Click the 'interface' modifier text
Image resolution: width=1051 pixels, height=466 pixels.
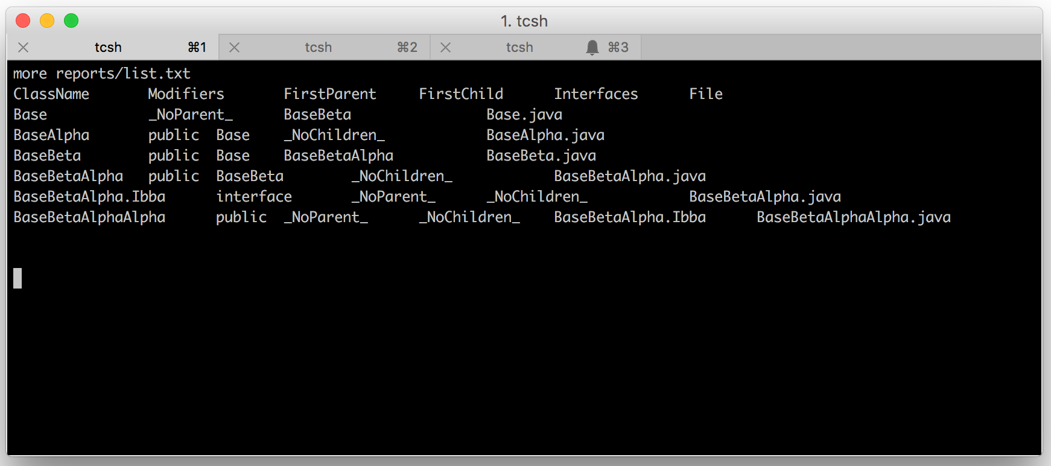(x=254, y=197)
